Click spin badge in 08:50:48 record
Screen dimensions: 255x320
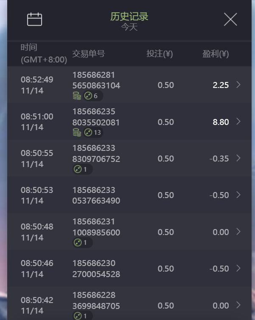81,243
